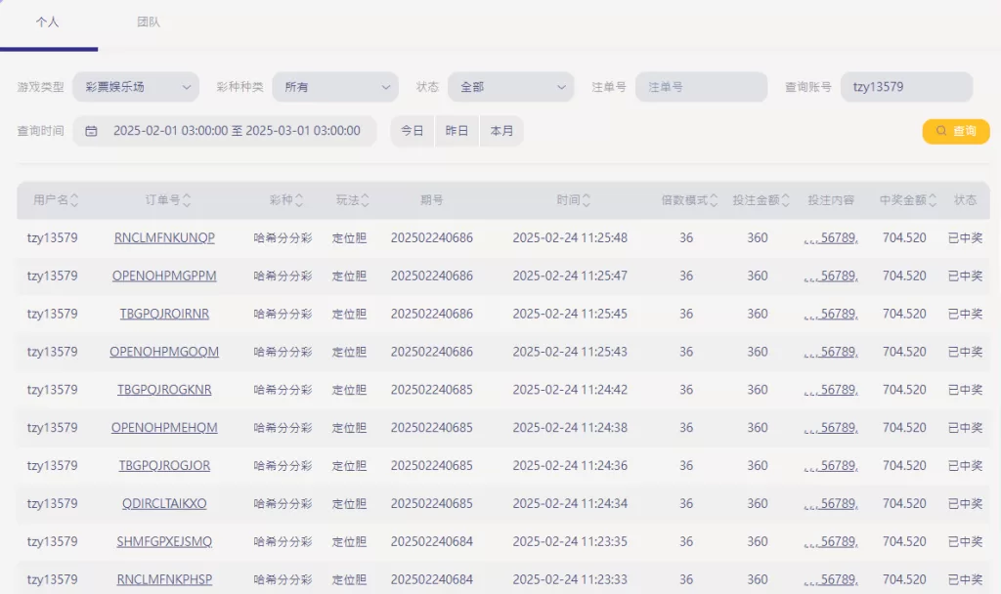Click the 查询账号 field containing tzy13579
Viewport: 1001px width, 594px height.
point(906,87)
